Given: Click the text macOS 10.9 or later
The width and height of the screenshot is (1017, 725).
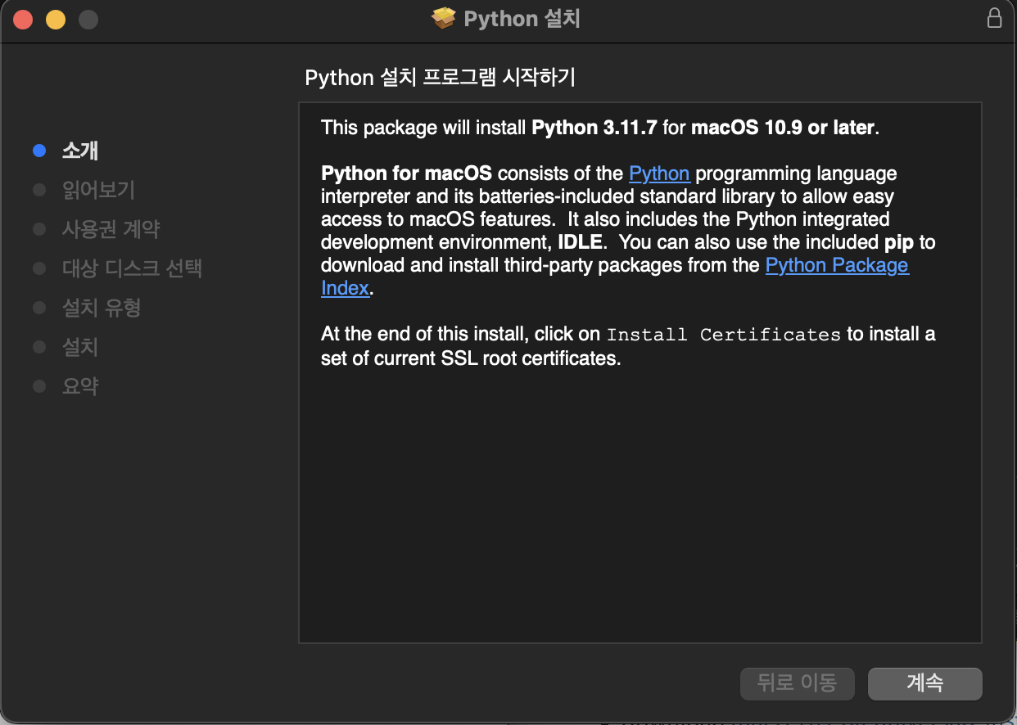Looking at the screenshot, I should coord(783,128).
